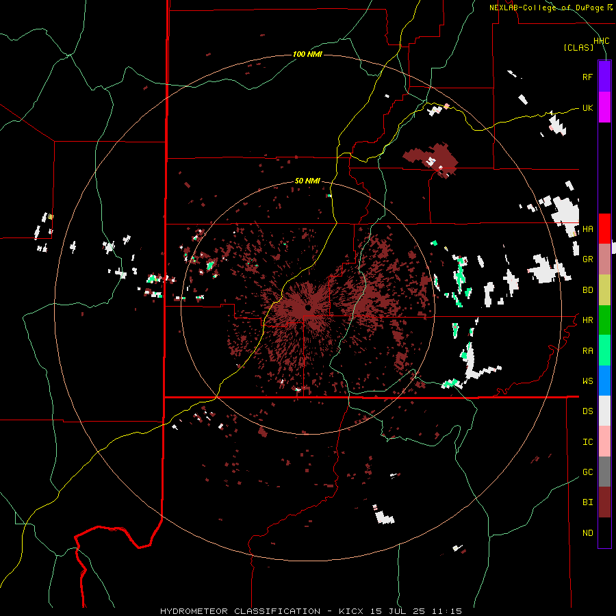Click the 'RF' legend label
This screenshot has width=616, height=616.
point(587,77)
